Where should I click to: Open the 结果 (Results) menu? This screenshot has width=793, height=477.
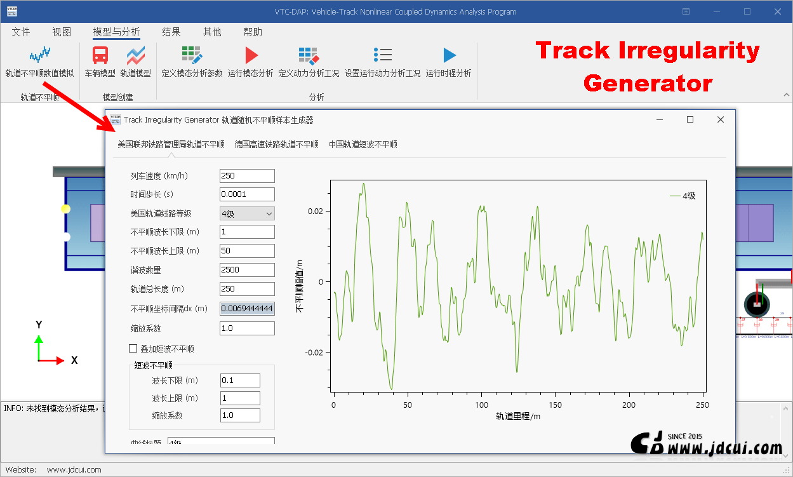[171, 32]
